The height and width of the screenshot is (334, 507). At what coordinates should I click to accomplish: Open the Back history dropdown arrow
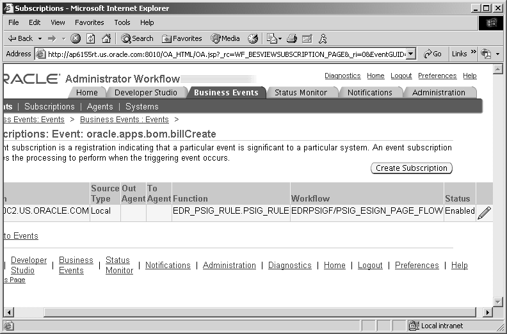(x=40, y=38)
